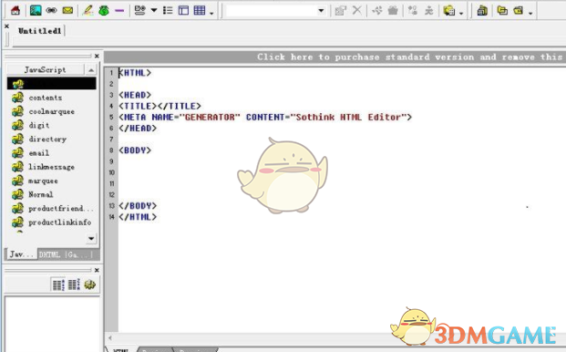Open the toolbar combo box dropdown arrow

click(x=321, y=10)
